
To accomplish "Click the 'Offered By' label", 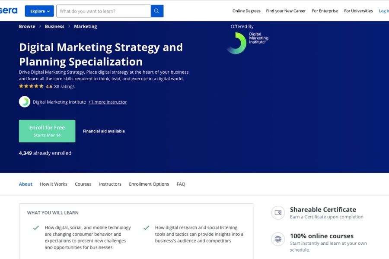I will [242, 26].
